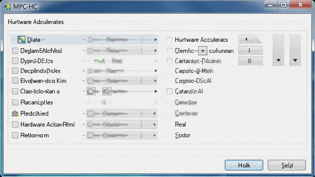Click the building icon next to Pledcikied
The height and width of the screenshot is (177, 315).
pos(15,113)
